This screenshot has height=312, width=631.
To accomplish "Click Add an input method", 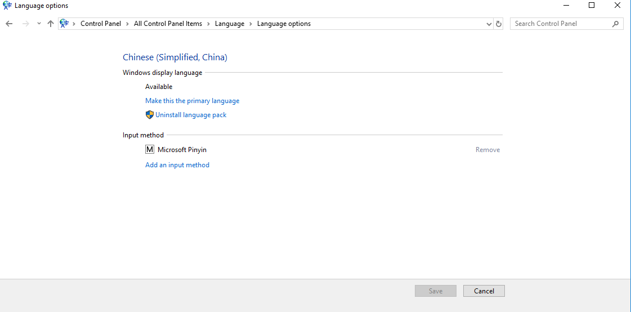I will click(x=177, y=164).
